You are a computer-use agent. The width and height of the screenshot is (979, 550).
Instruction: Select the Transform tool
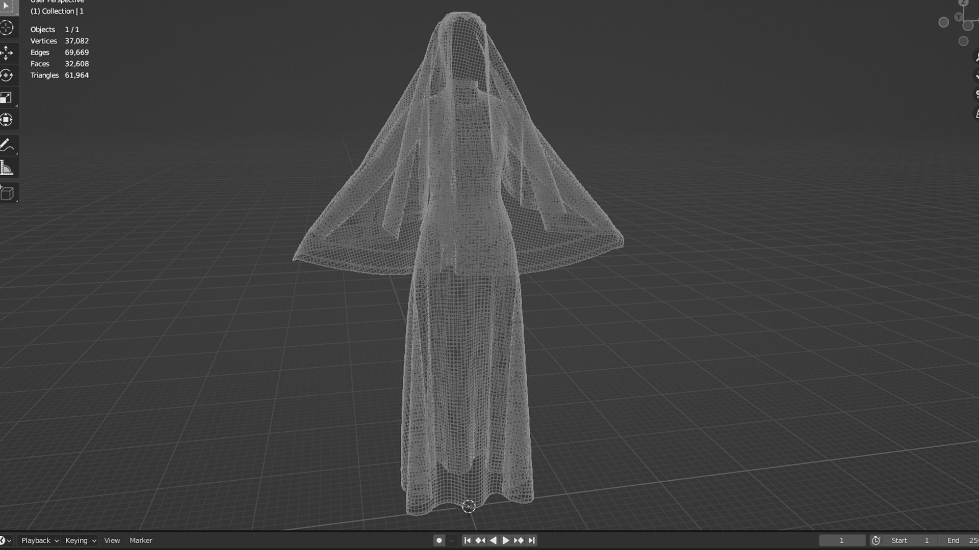7,120
